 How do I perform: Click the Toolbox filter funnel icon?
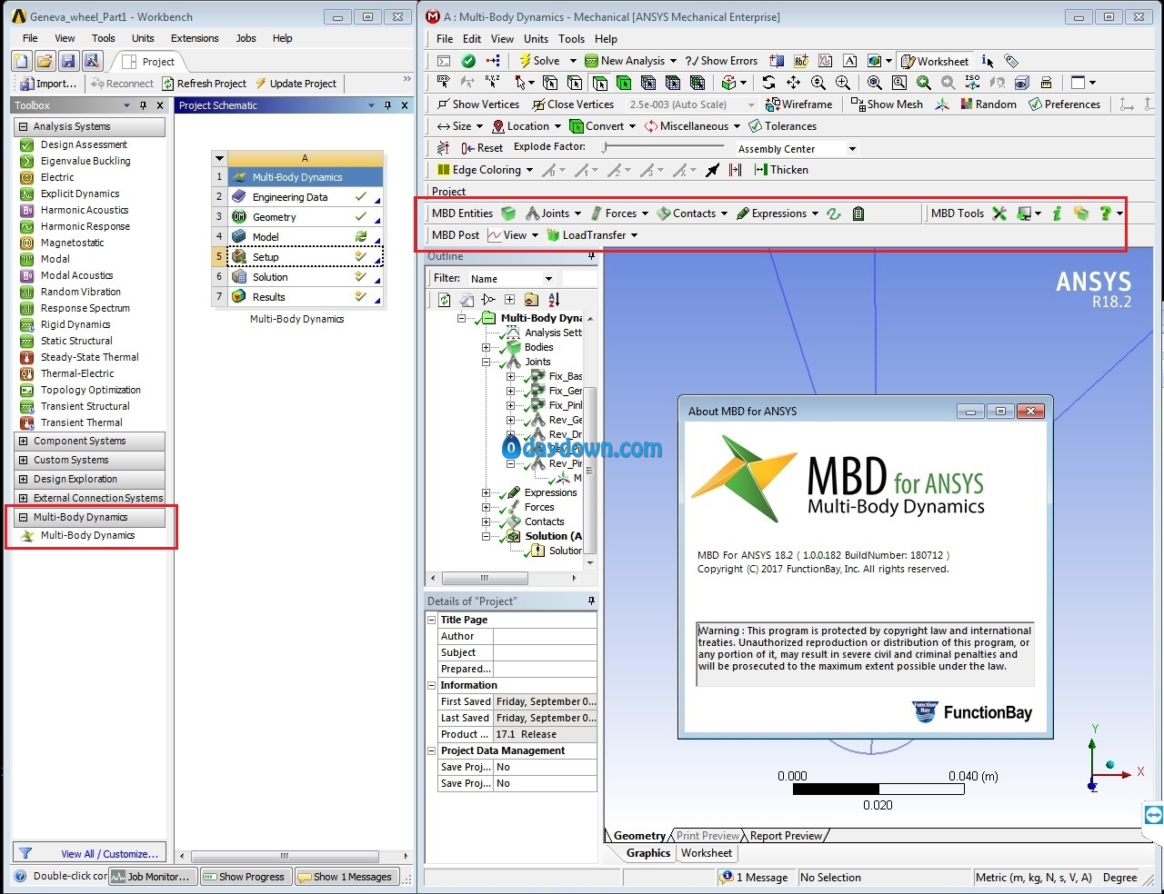click(25, 853)
